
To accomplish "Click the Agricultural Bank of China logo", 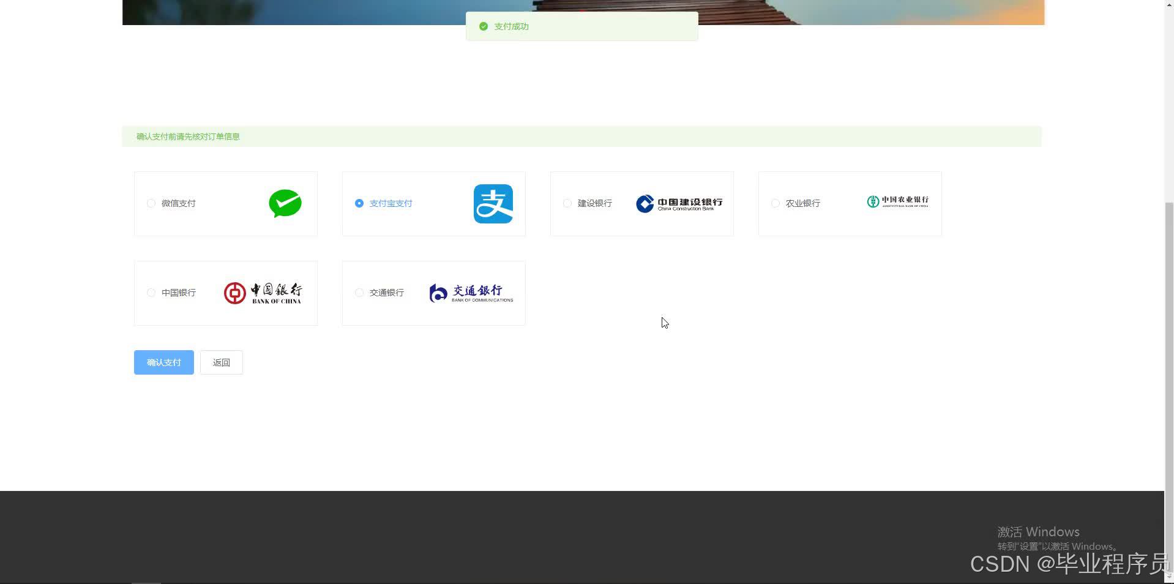I will pos(897,201).
